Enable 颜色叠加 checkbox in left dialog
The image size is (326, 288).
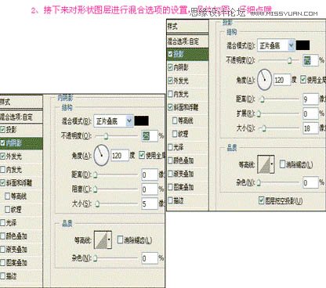click(2, 236)
